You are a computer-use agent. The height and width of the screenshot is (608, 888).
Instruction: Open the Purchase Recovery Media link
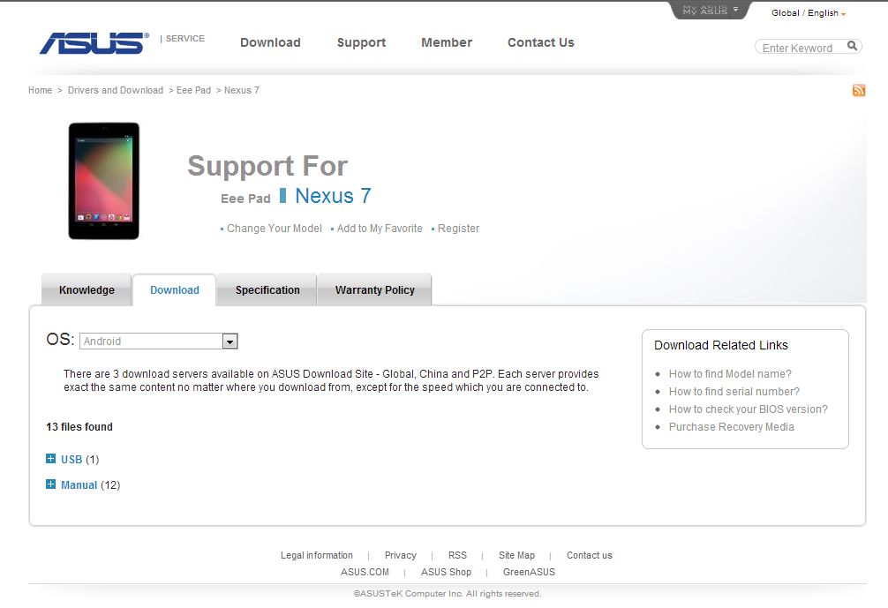coord(731,426)
